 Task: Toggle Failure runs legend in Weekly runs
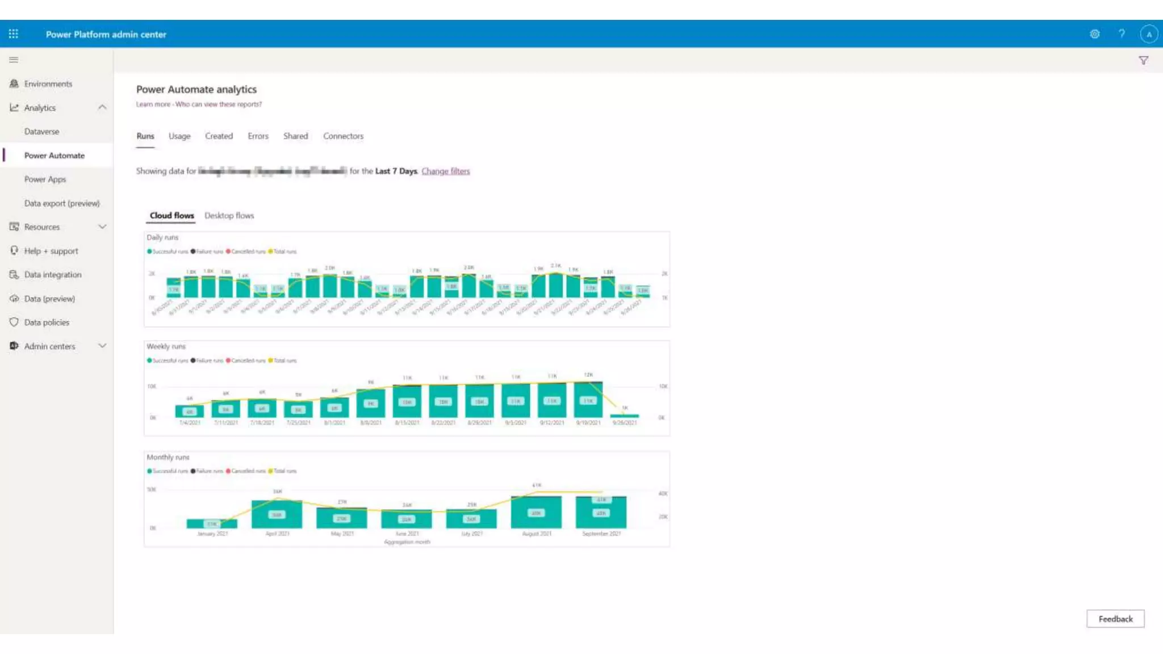pyautogui.click(x=207, y=360)
